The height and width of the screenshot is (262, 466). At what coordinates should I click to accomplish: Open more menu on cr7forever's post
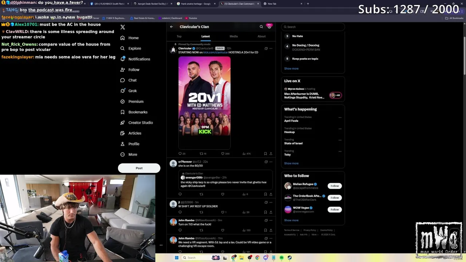270,162
